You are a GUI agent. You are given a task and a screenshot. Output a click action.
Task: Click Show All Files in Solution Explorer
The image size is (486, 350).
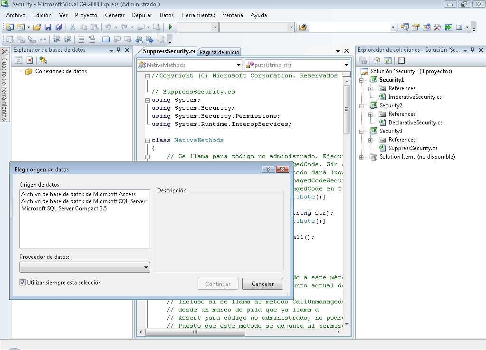377,60
